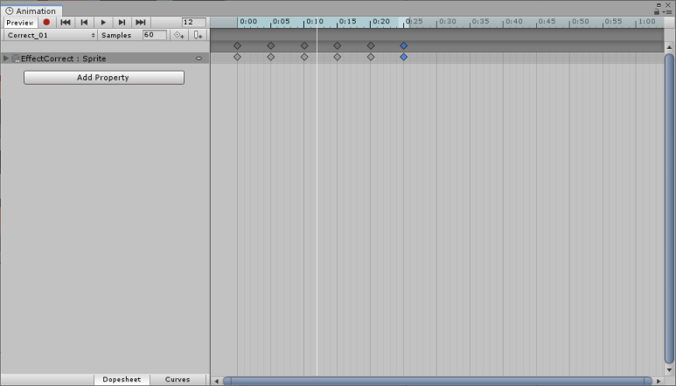Toggle Preview mode
The image size is (676, 386).
(20, 23)
